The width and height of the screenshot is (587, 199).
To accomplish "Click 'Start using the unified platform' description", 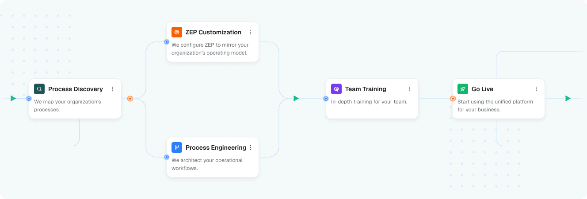I will point(496,106).
